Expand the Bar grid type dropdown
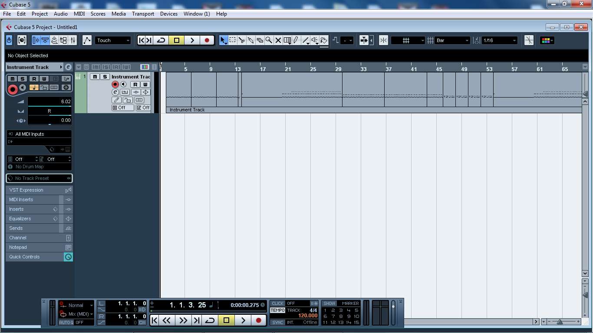The width and height of the screenshot is (593, 333). [452, 40]
